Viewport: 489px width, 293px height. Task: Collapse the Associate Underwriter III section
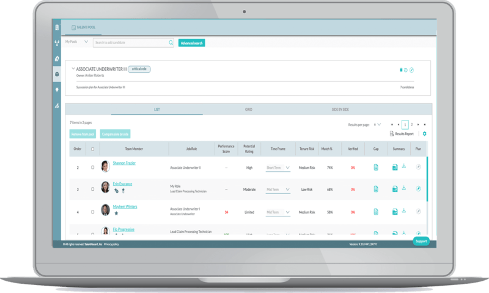(73, 69)
